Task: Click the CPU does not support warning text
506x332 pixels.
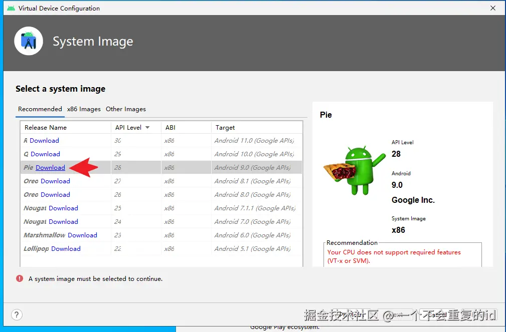Action: [x=394, y=256]
